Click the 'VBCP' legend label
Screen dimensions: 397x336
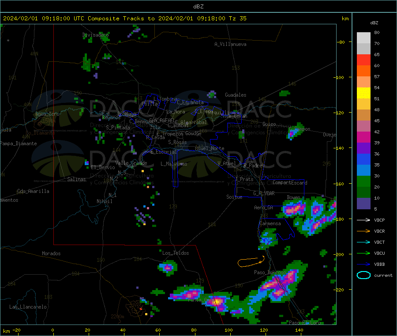[x=379, y=220]
